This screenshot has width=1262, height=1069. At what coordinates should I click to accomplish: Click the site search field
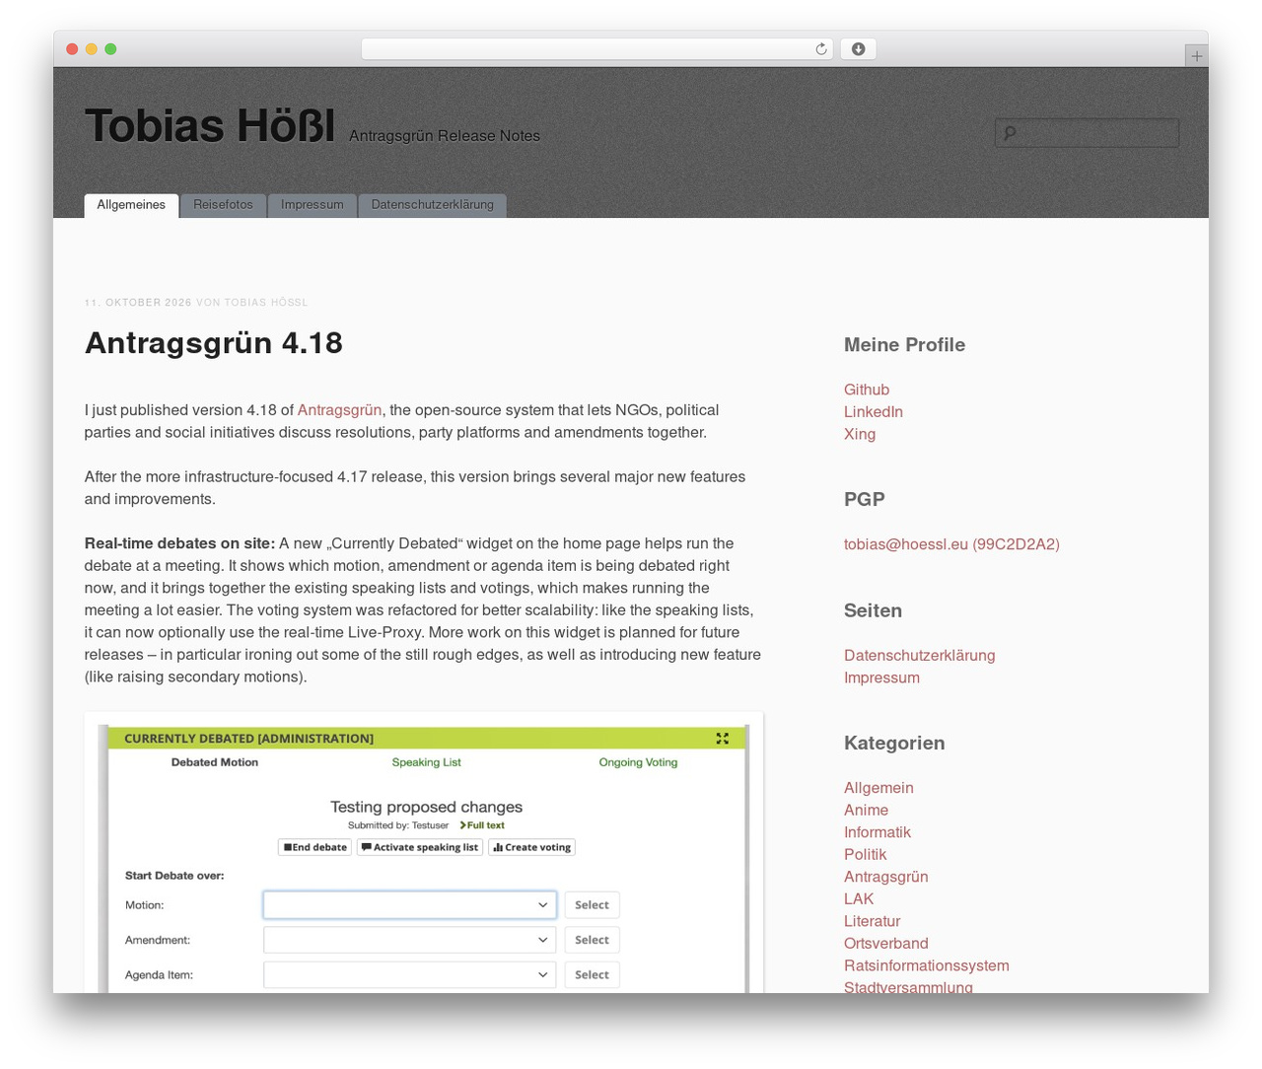pos(1087,133)
